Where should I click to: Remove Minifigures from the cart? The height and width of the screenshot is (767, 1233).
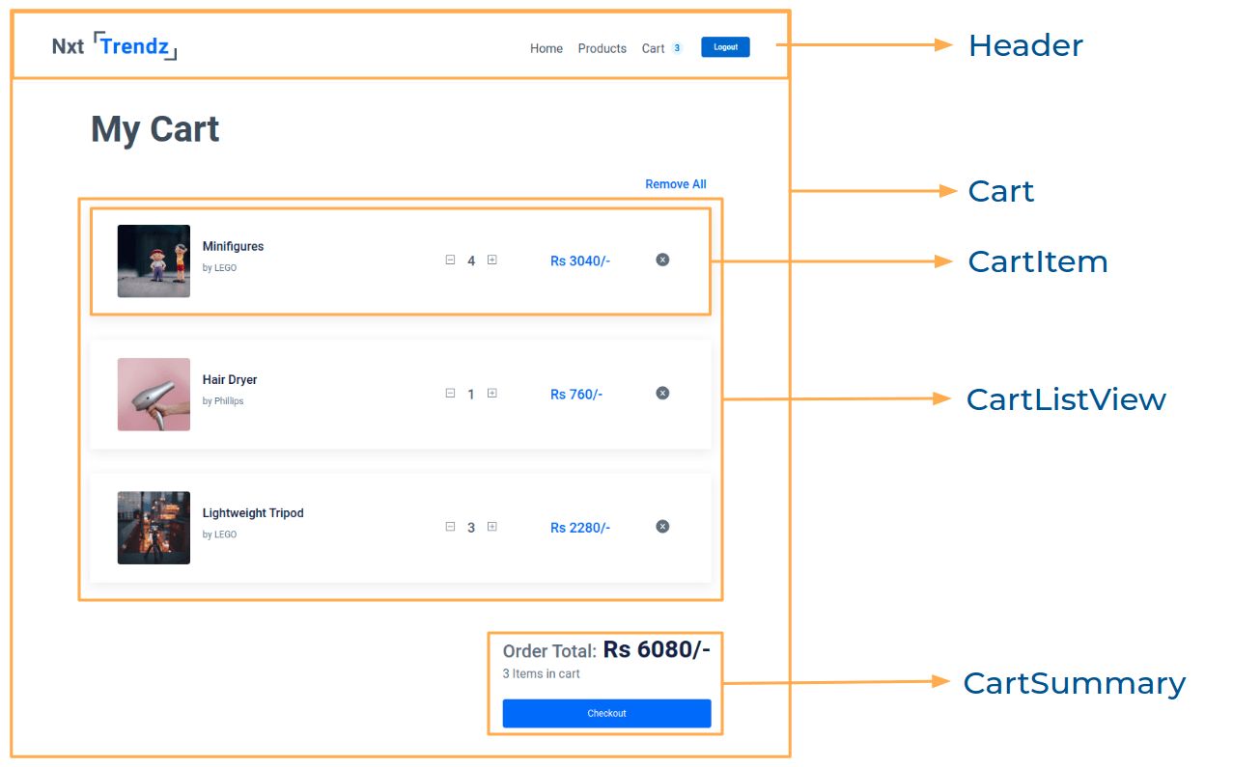662,260
